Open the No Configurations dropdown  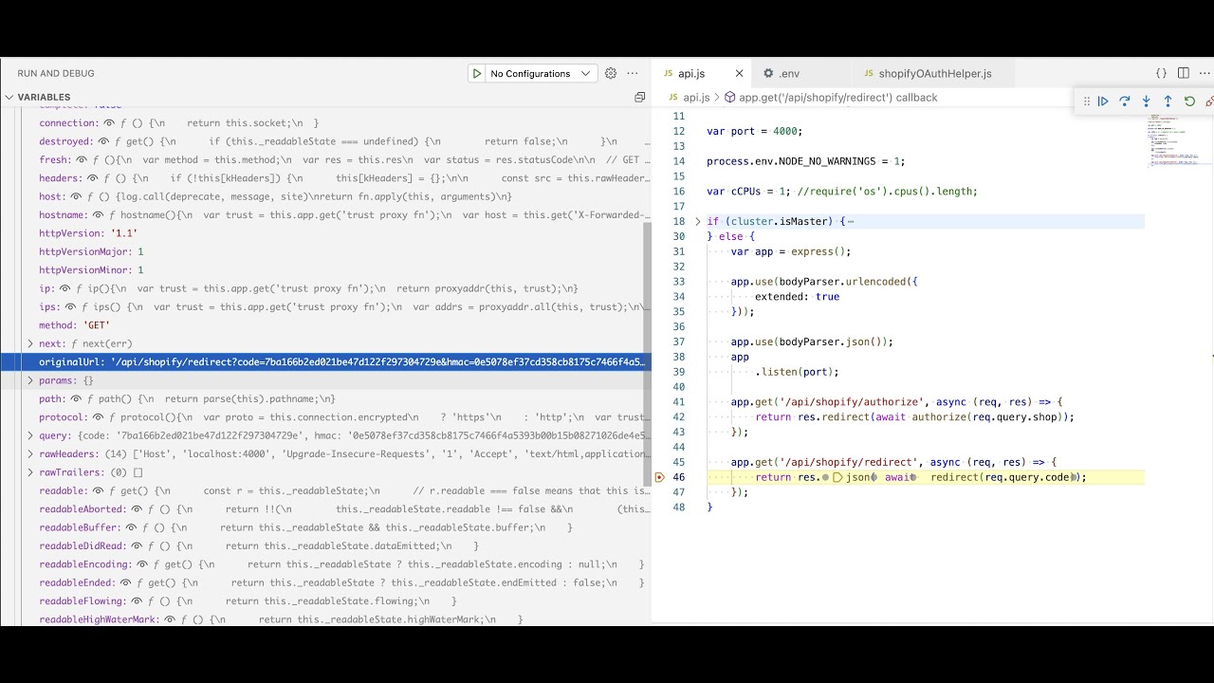point(541,73)
